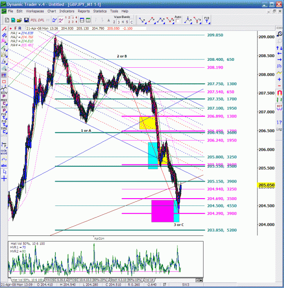Switch to the Hist Vol 50% indicator tab
This screenshot has height=288, width=284.
point(27,280)
